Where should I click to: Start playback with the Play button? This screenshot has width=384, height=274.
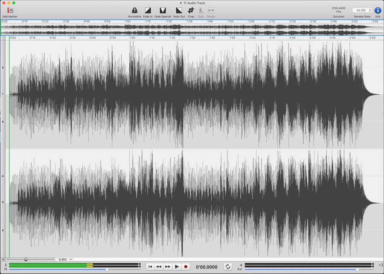pos(177,266)
